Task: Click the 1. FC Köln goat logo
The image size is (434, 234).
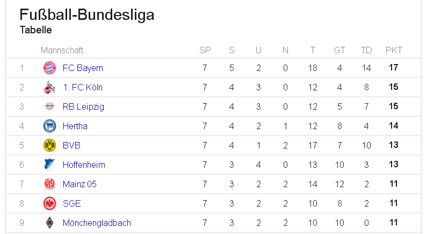Action: coord(49,87)
